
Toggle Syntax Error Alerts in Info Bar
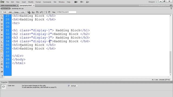[2, 51]
